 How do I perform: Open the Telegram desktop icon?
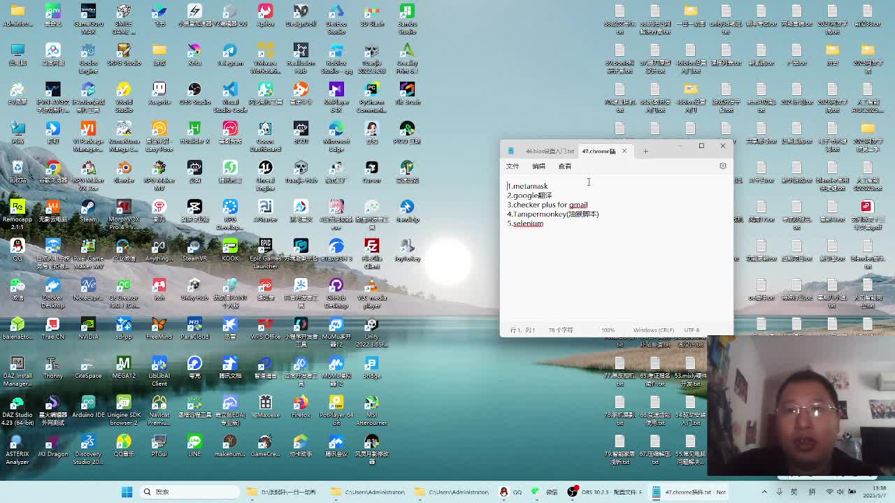[230, 55]
